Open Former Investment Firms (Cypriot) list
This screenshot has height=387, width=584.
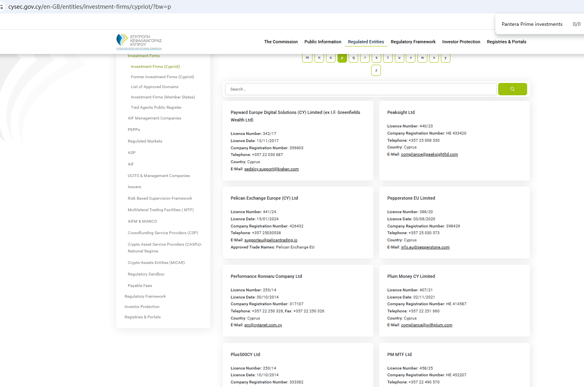162,77
